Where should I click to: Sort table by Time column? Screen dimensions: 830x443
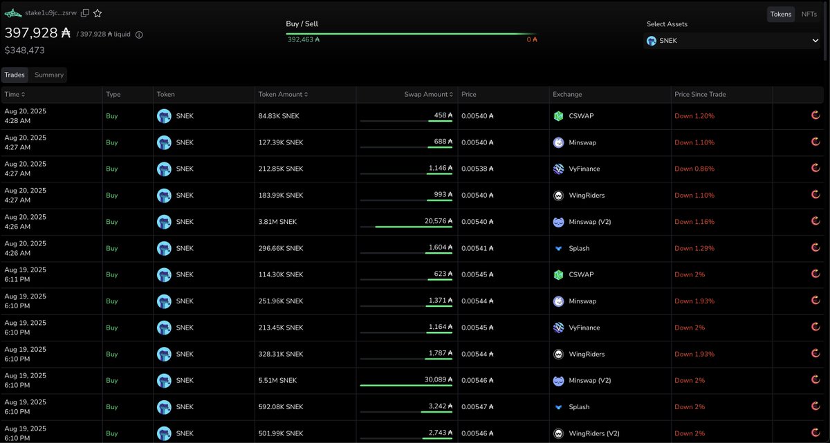coord(15,94)
